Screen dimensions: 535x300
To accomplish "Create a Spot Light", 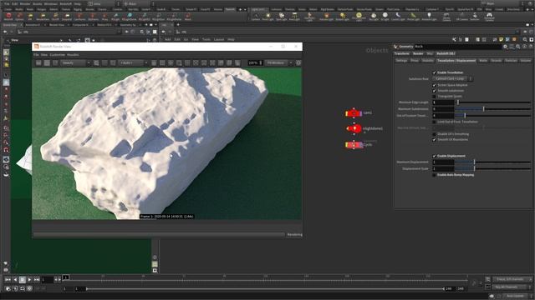I will [281, 17].
